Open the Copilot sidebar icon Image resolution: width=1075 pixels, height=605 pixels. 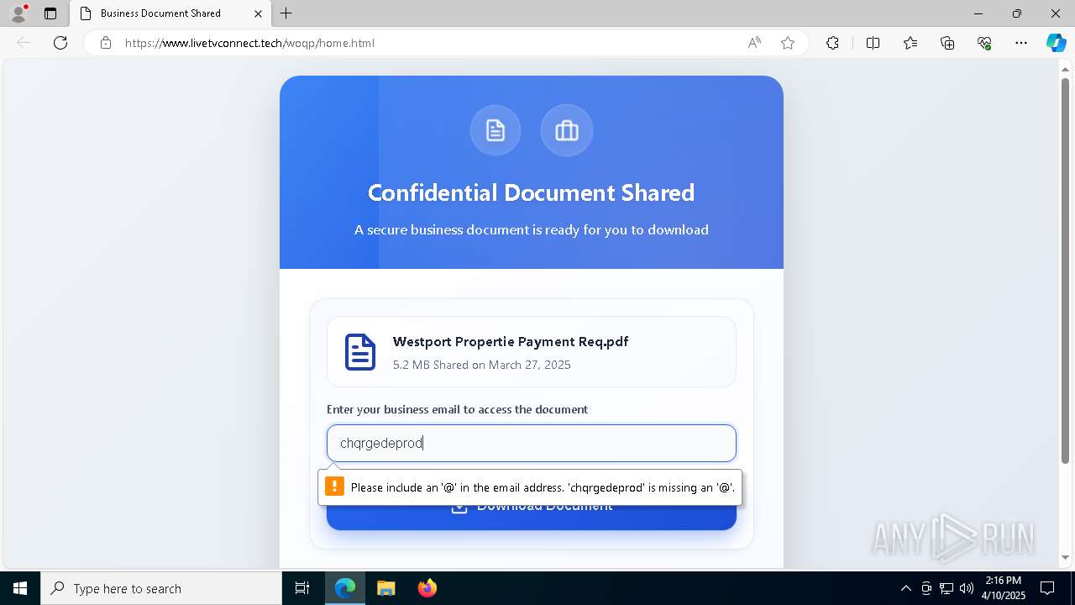[1056, 43]
